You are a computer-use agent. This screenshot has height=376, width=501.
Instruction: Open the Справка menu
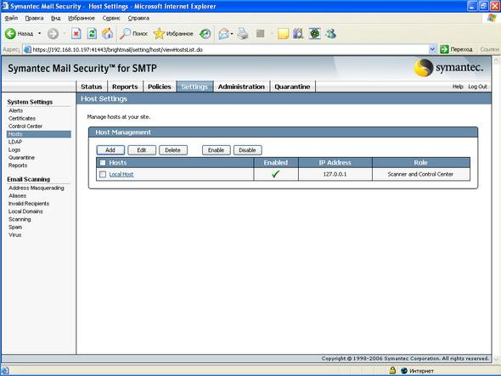click(x=138, y=18)
